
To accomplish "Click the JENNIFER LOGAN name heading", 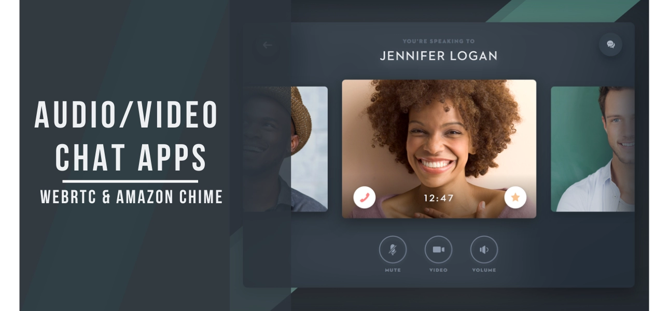I will [x=438, y=55].
